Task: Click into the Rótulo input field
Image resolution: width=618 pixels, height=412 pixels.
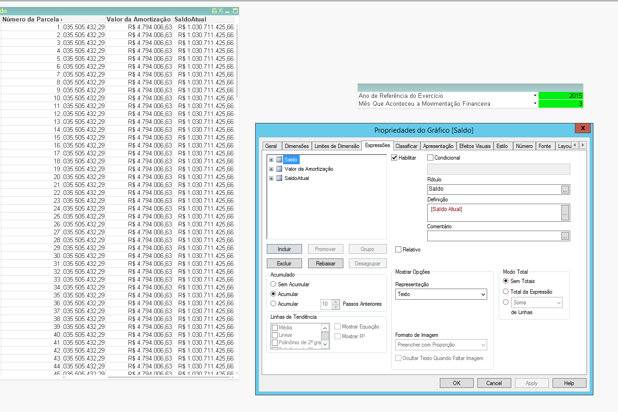Action: click(495, 189)
